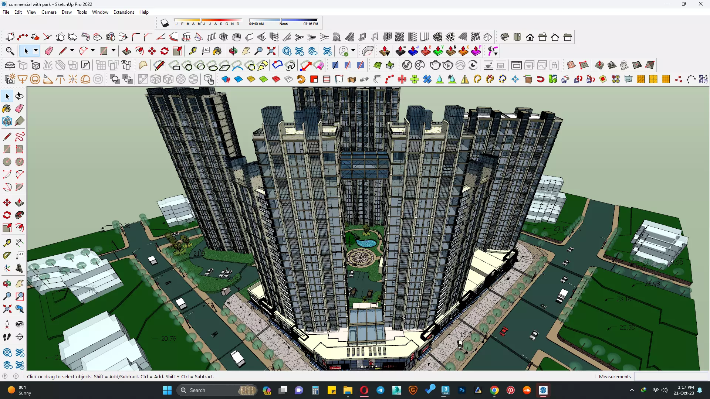
Task: Select the Follow Me tool in left toolbar
Action: click(20, 215)
